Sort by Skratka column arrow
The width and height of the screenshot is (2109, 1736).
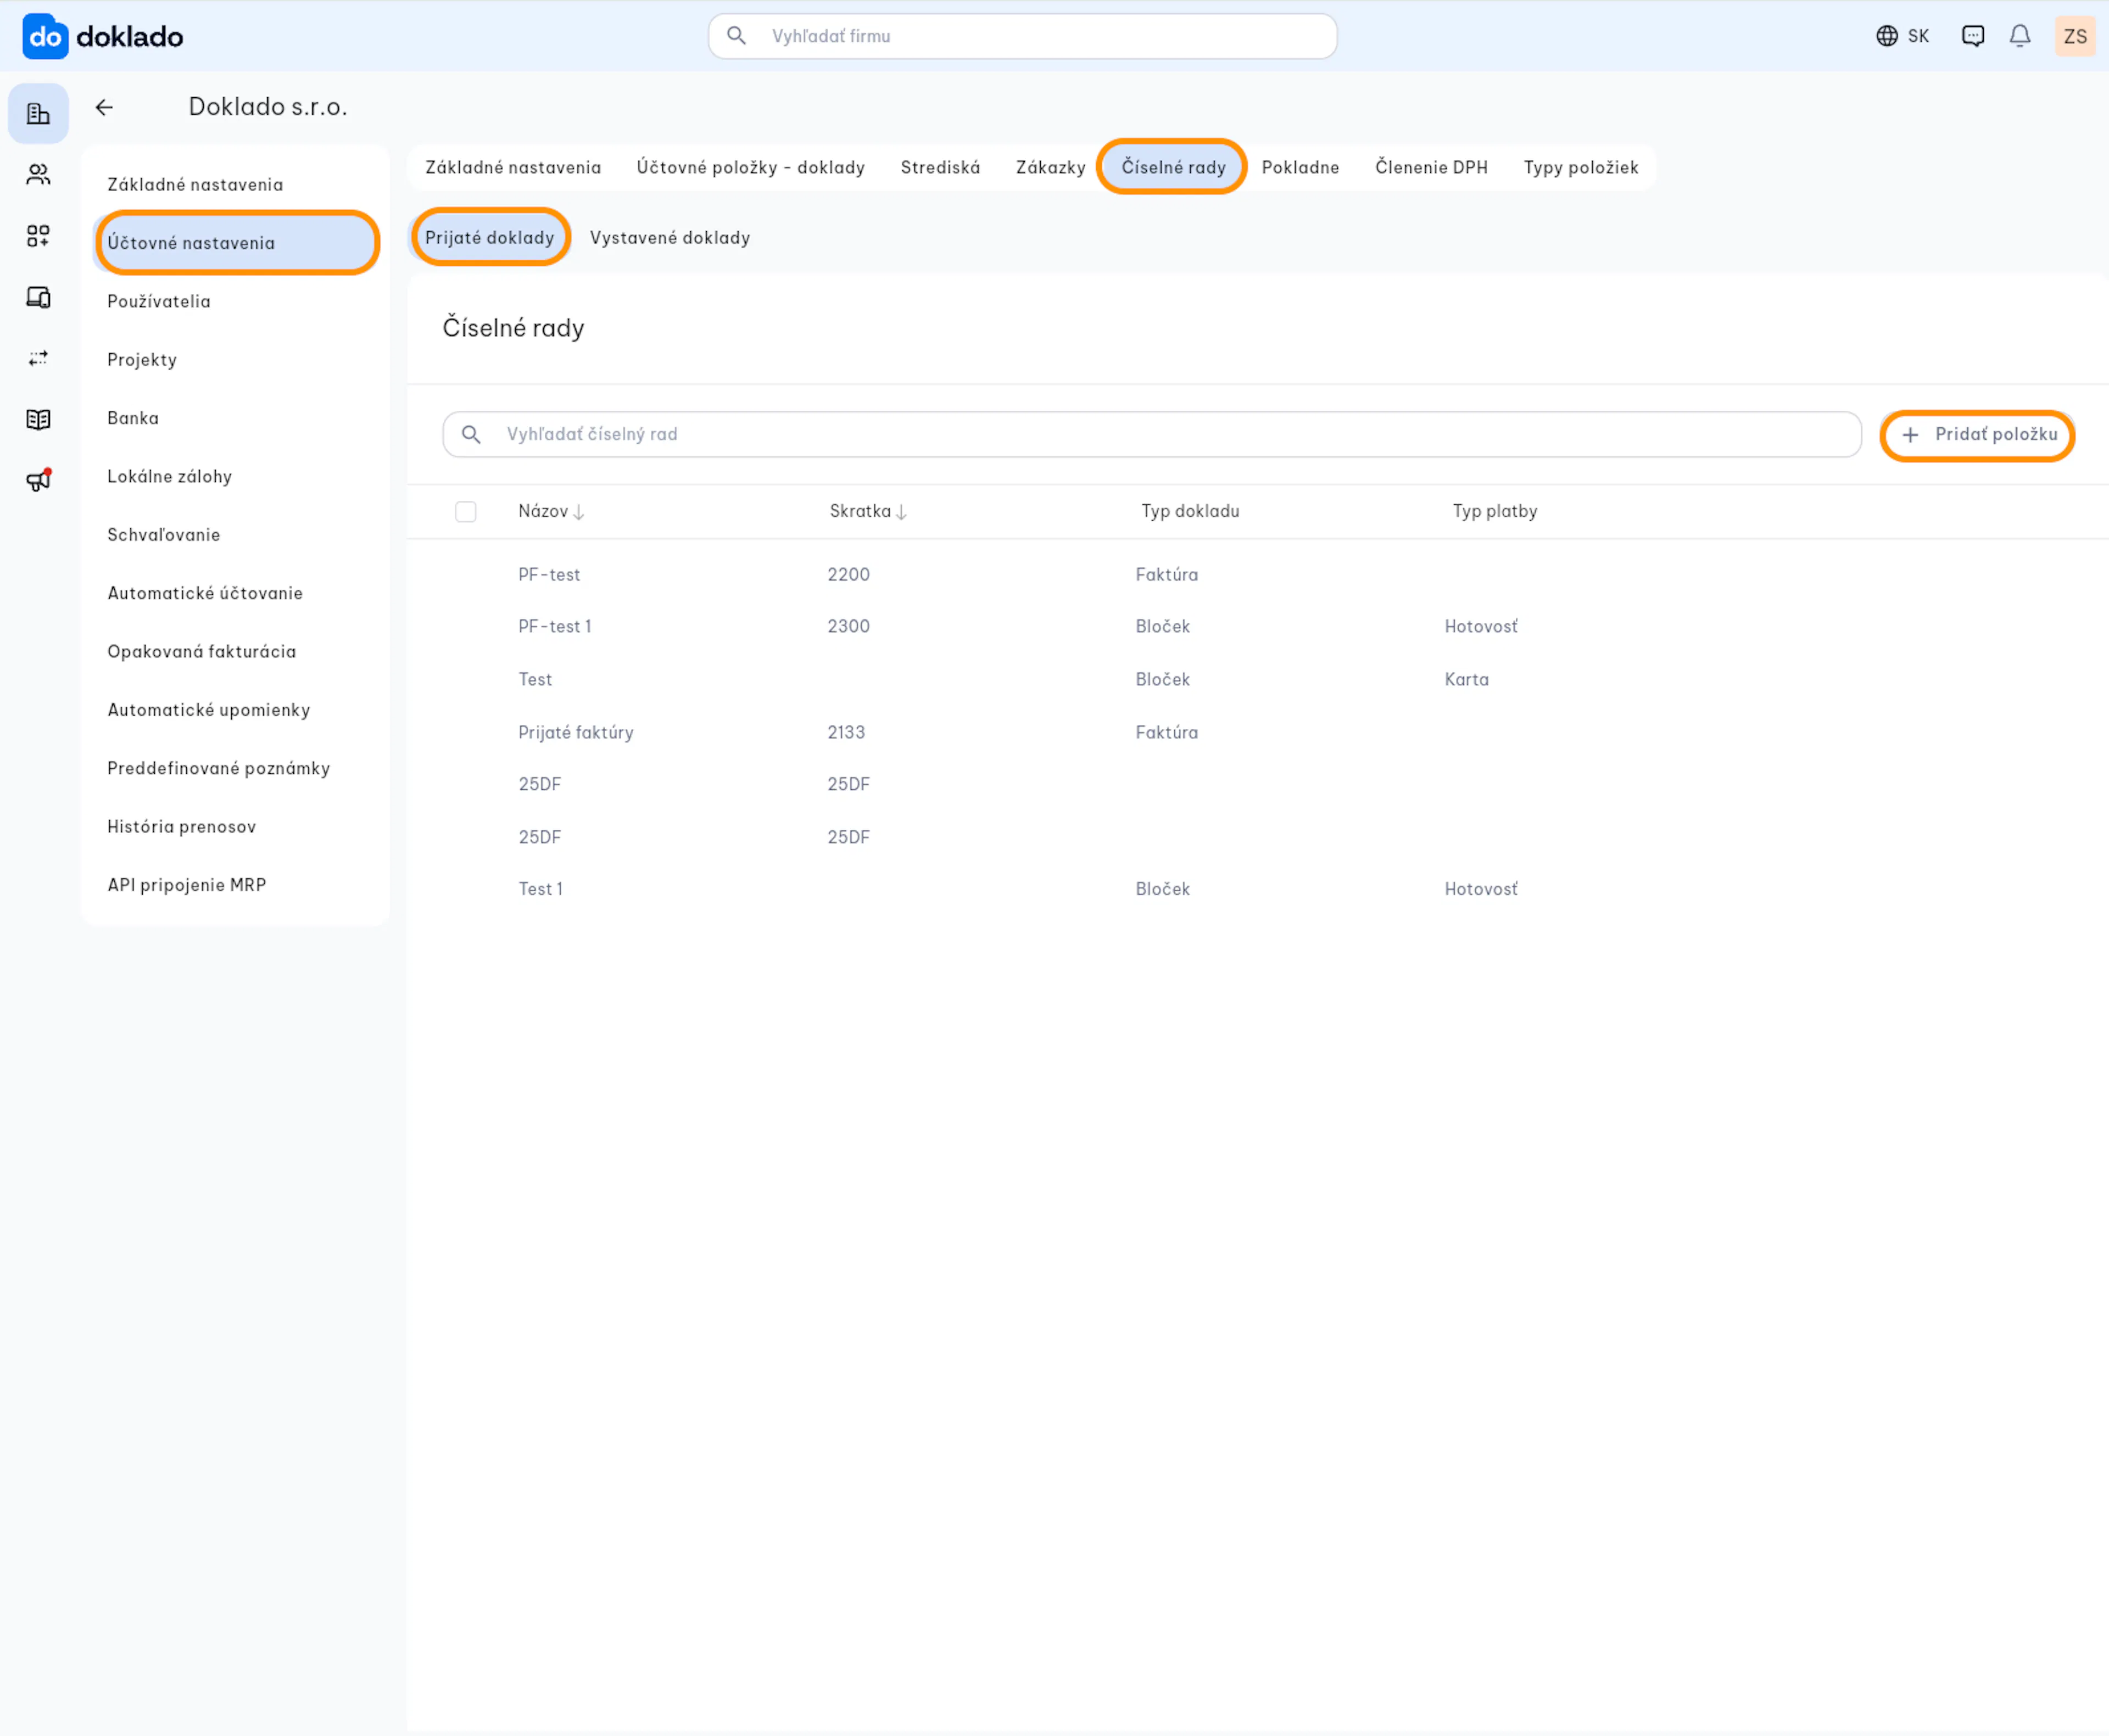[x=901, y=512]
